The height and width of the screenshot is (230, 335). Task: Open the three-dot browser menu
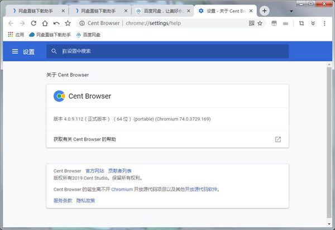pos(324,23)
